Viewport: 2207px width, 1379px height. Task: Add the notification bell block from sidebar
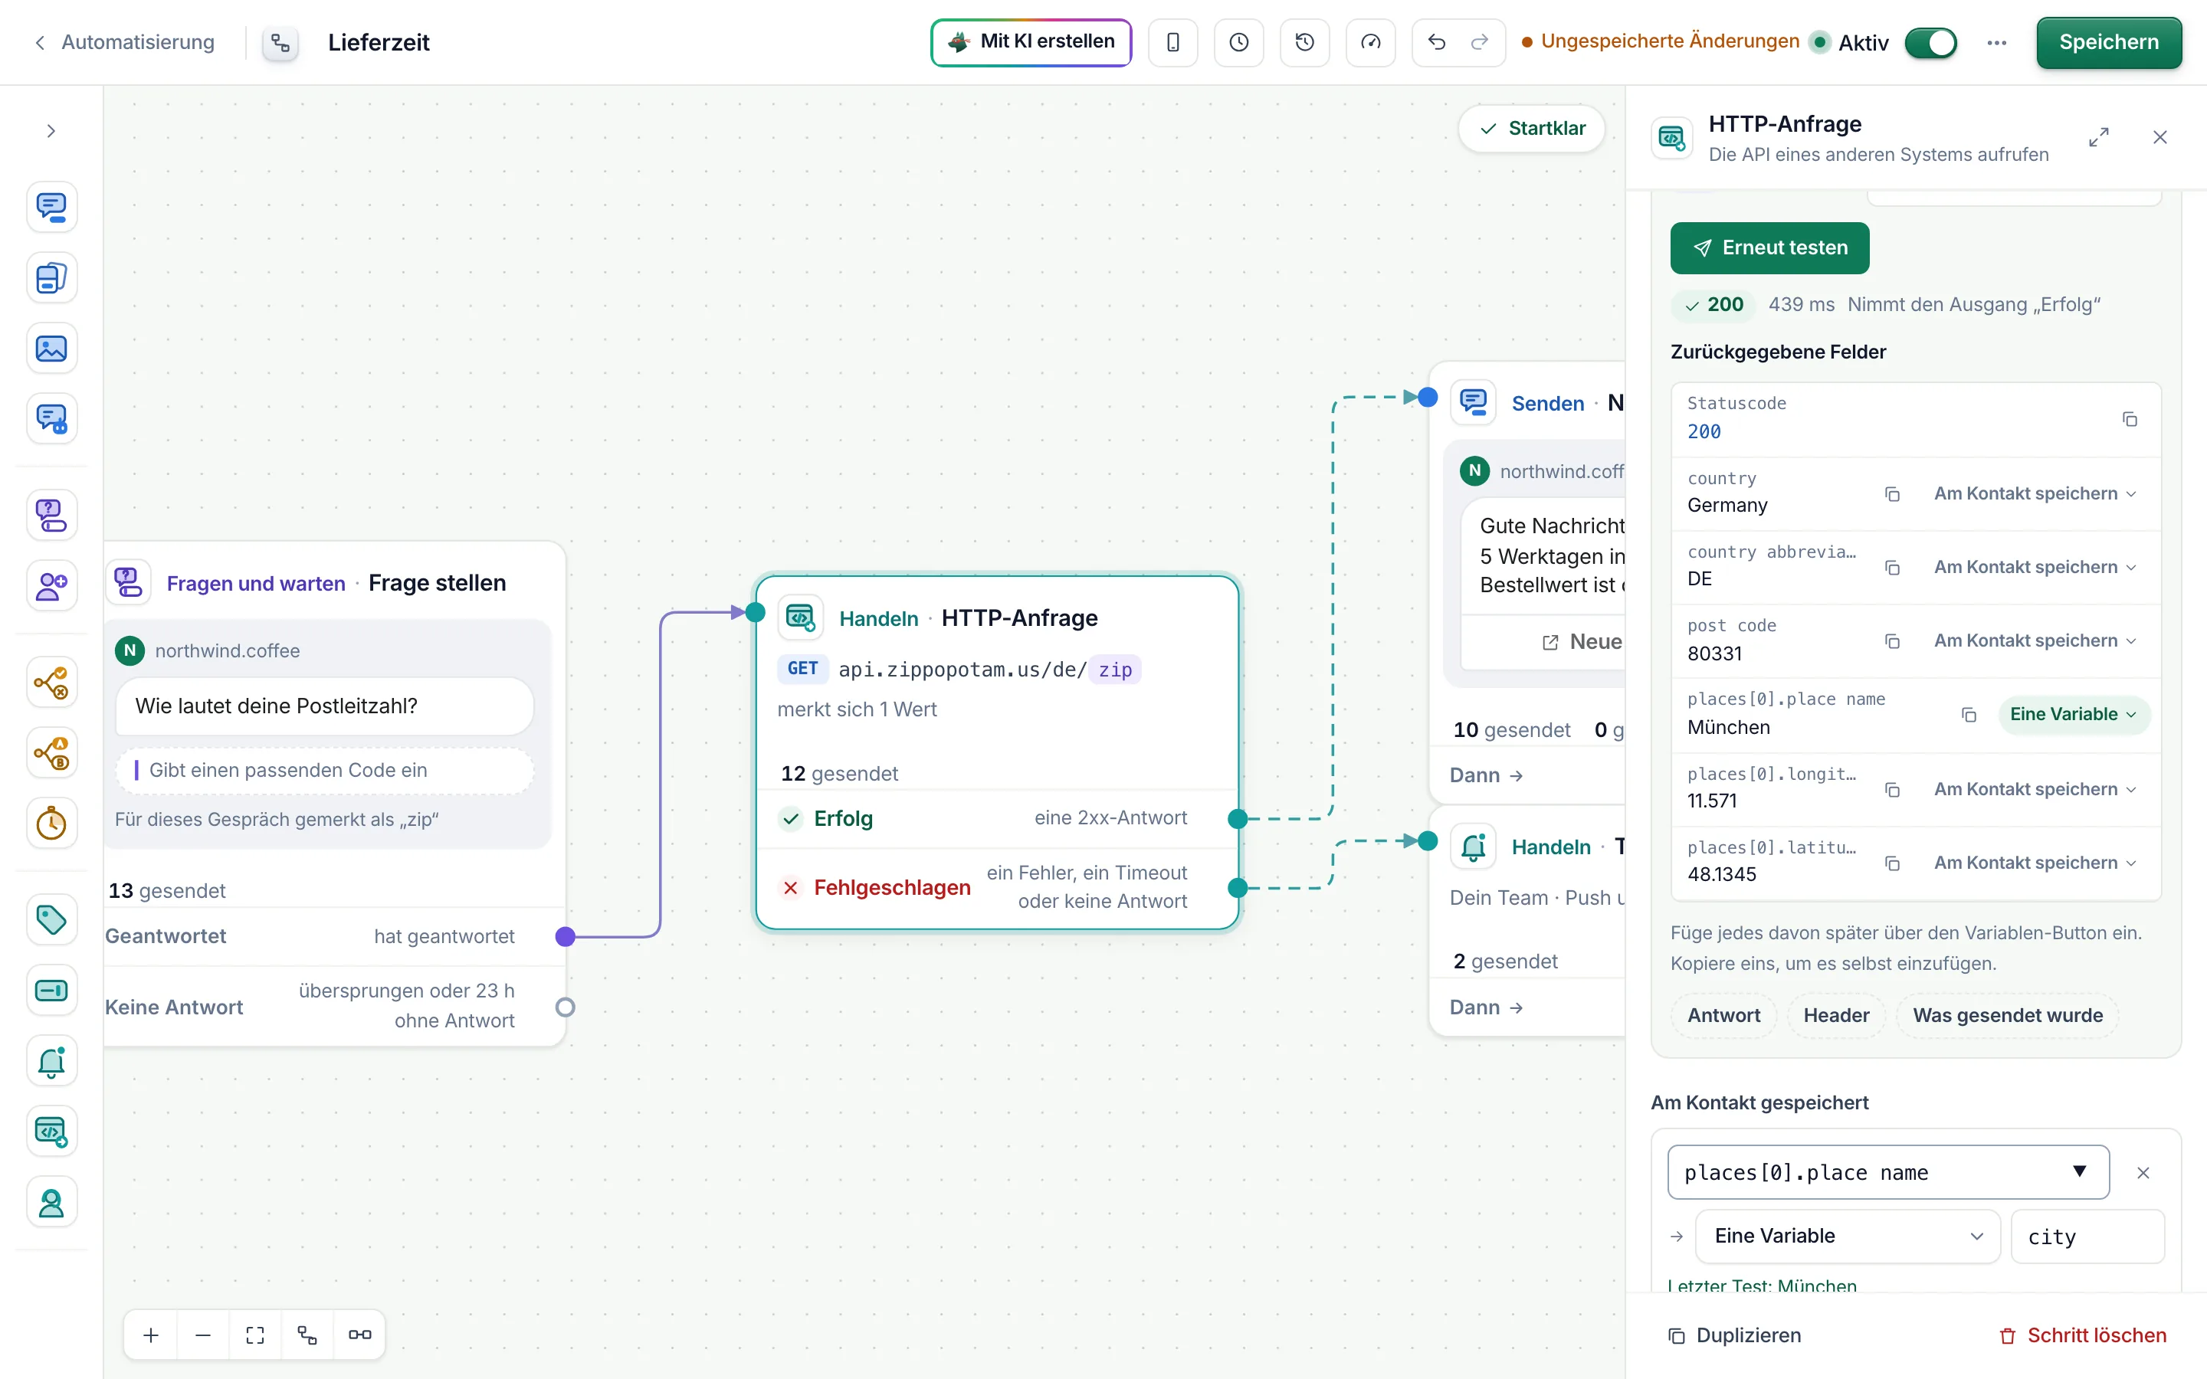51,1061
